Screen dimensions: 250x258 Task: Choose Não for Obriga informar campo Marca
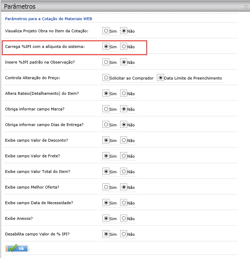tap(124, 109)
